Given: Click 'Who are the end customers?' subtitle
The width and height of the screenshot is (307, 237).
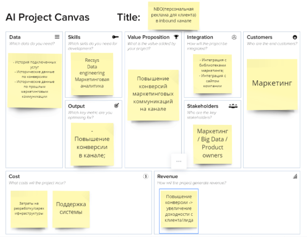Looking at the screenshot, I should click(272, 44).
